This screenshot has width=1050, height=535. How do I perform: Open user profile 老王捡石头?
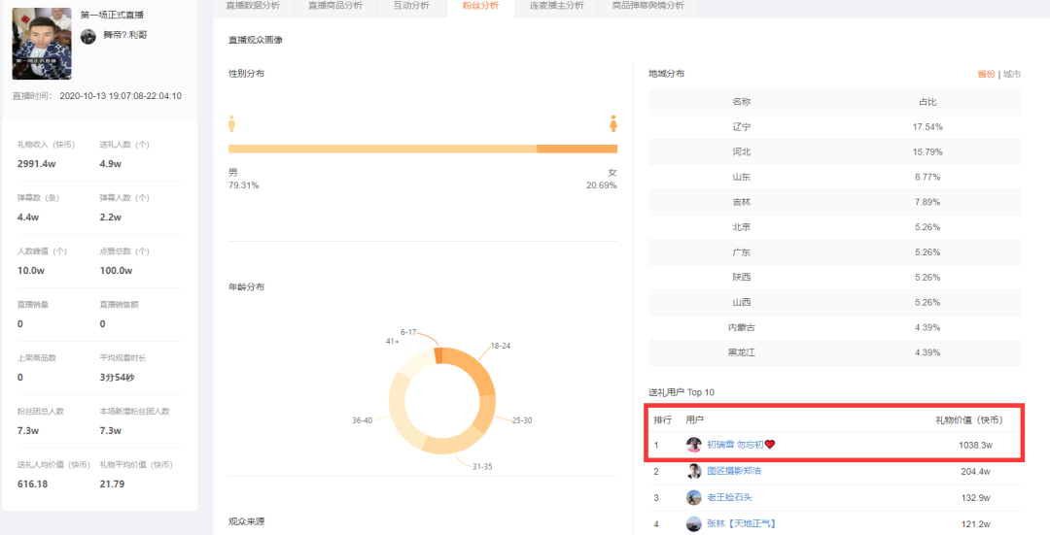pyautogui.click(x=729, y=497)
